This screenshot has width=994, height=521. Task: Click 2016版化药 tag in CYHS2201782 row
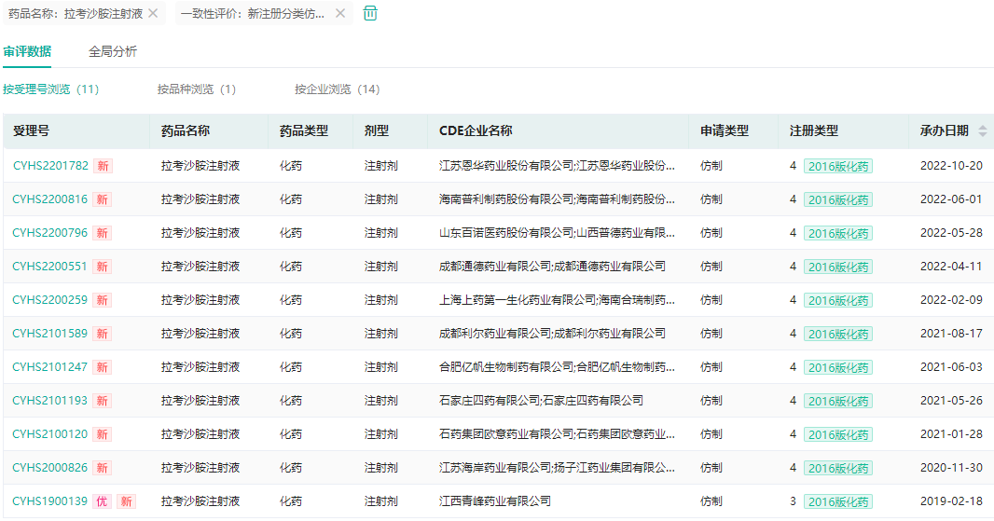point(837,167)
